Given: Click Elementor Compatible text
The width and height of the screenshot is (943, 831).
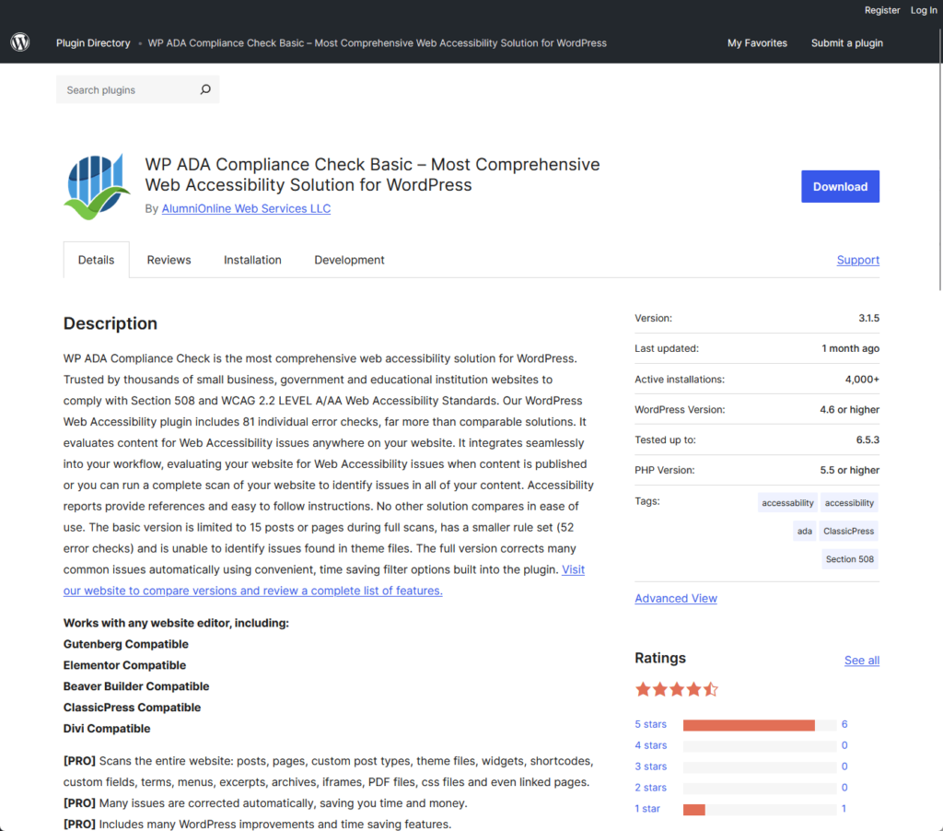Looking at the screenshot, I should pos(124,665).
